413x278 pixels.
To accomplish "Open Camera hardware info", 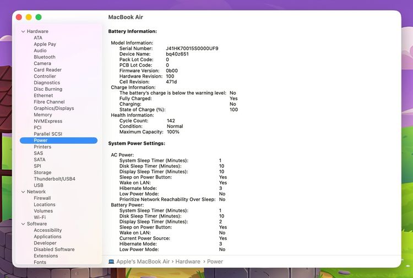I will click(42, 63).
